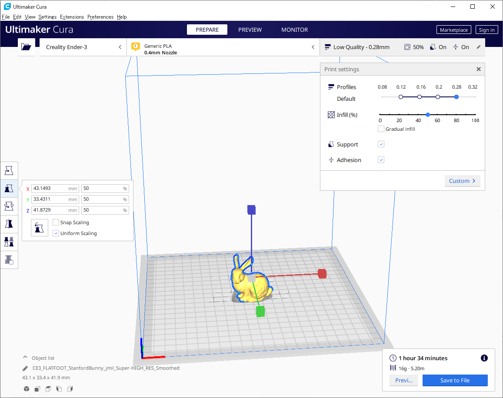The image size is (503, 398).
Task: Click the Infill percentage slider handle
Action: click(x=428, y=115)
